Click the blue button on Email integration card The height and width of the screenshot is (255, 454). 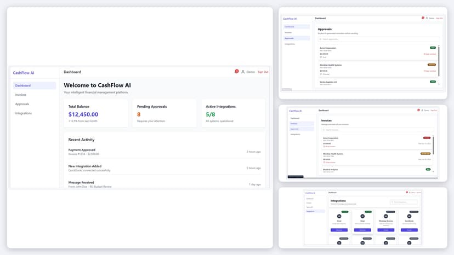(x=339, y=230)
